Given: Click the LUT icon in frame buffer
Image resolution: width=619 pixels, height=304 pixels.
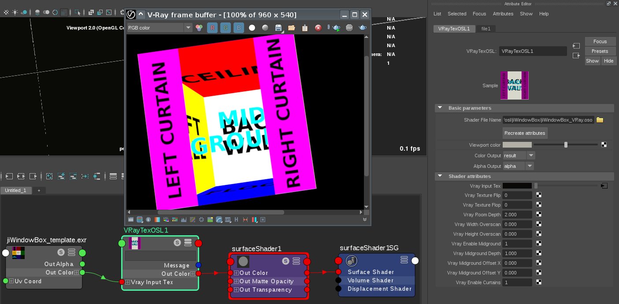Looking at the screenshot, I should coord(228,219).
